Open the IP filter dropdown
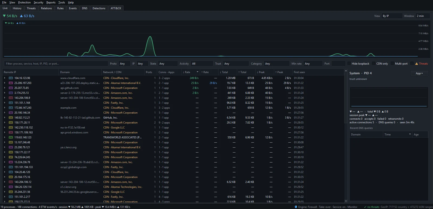 (x=142, y=64)
